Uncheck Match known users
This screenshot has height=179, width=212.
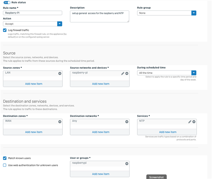5,158
